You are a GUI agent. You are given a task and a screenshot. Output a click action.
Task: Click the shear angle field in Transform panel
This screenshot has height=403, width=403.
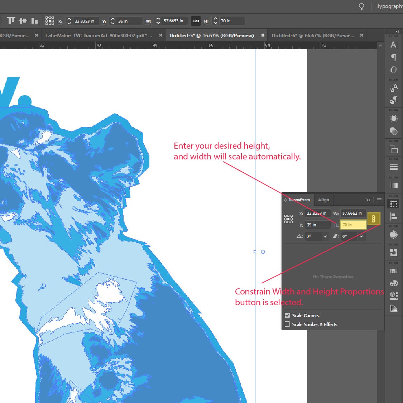point(349,236)
